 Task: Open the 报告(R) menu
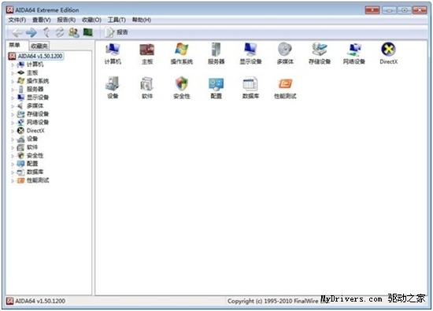(x=66, y=20)
